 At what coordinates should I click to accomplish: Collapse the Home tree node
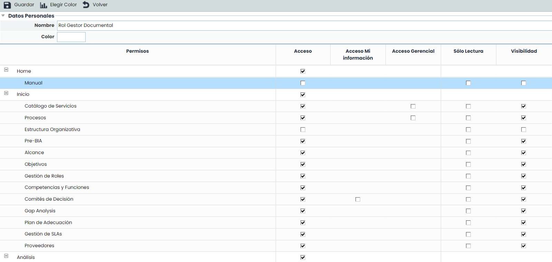6,70
